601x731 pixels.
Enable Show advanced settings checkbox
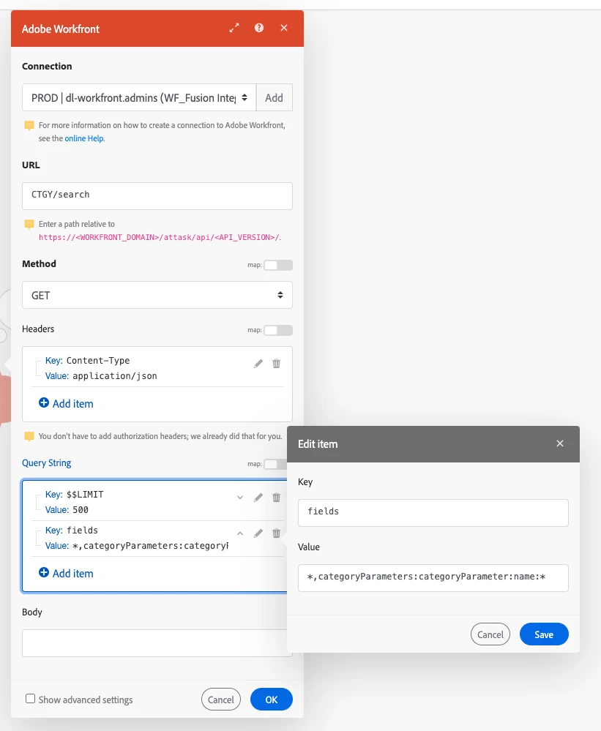click(x=30, y=698)
